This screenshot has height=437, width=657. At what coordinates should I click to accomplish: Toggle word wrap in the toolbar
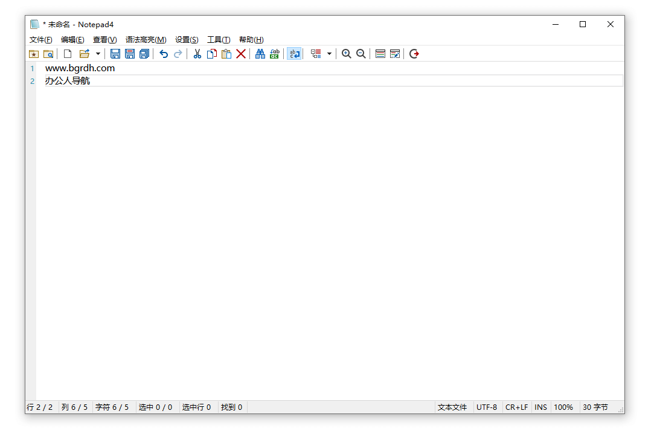294,54
